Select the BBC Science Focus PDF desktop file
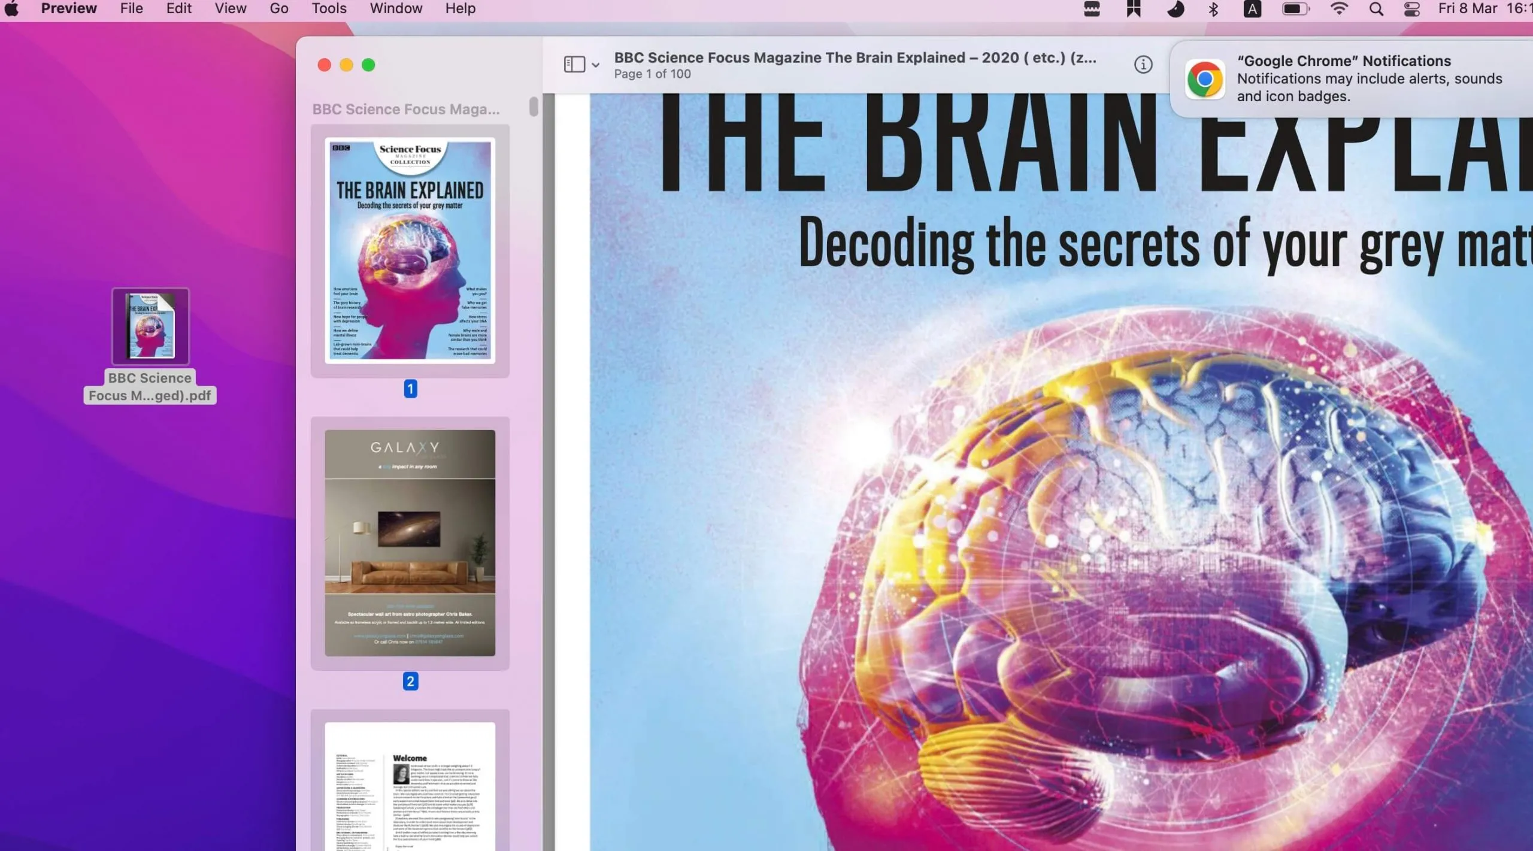This screenshot has height=851, width=1533. point(150,327)
